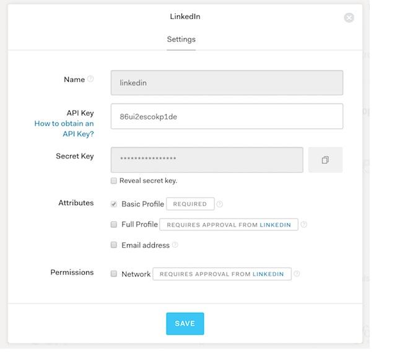Enable the Network permission checkbox
397x353 pixels.
[114, 274]
